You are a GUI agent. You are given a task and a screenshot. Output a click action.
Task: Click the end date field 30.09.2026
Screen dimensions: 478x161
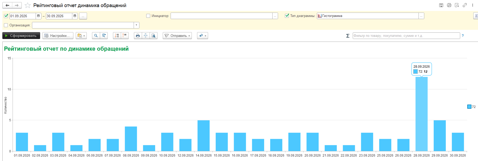coord(59,16)
